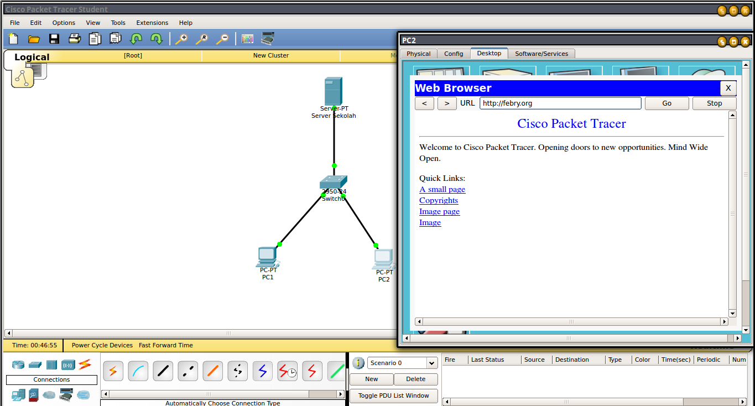Open the View menu
This screenshot has height=406, width=755.
(93, 23)
